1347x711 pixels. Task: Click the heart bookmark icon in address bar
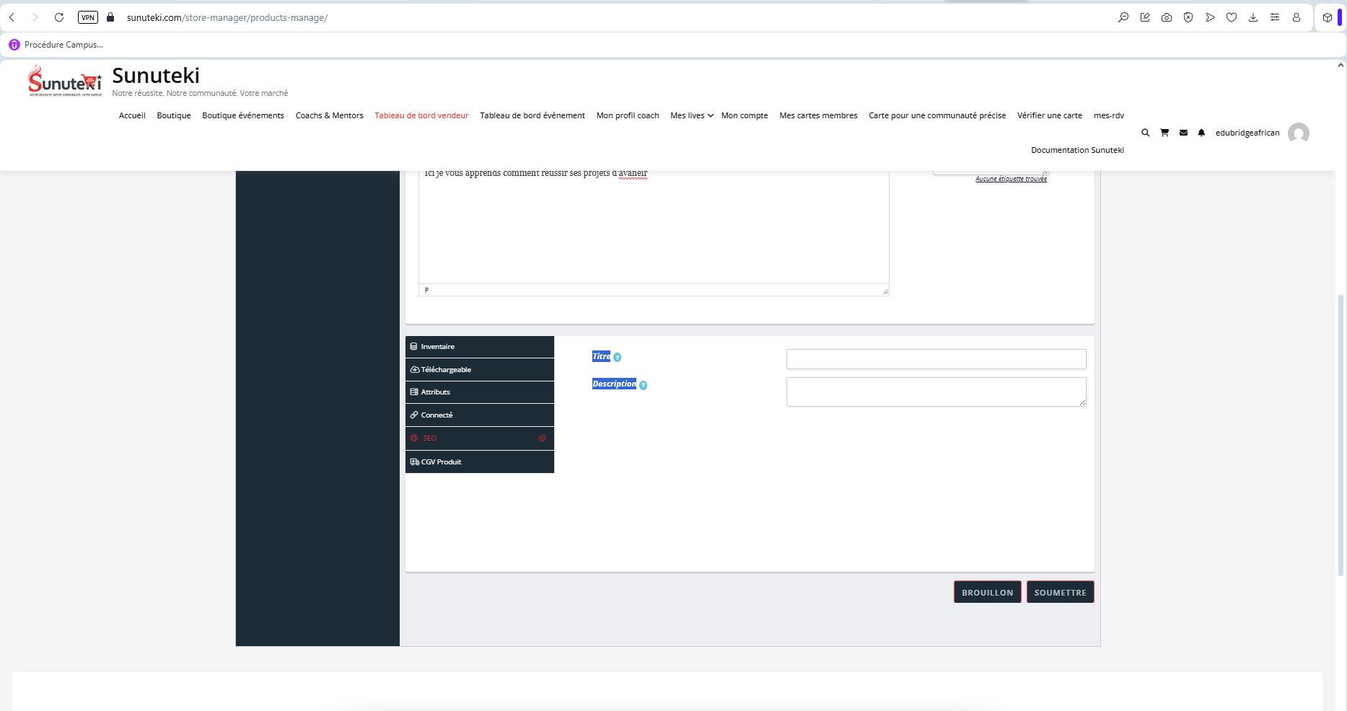click(1232, 17)
